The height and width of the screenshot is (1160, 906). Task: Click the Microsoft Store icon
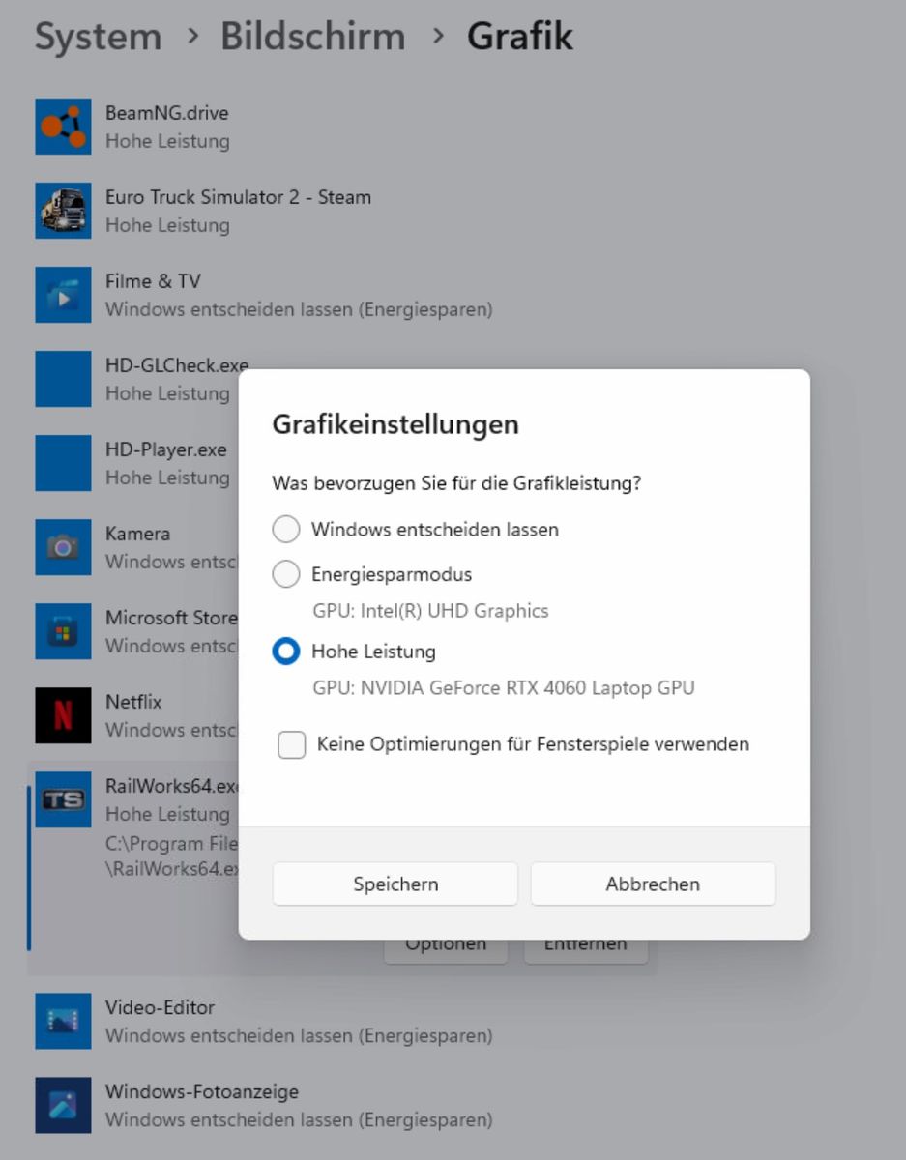(x=63, y=631)
